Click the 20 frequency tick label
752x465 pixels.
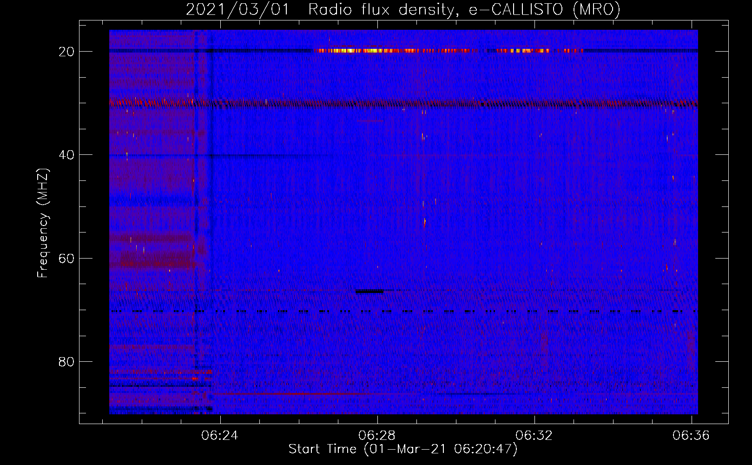click(66, 52)
